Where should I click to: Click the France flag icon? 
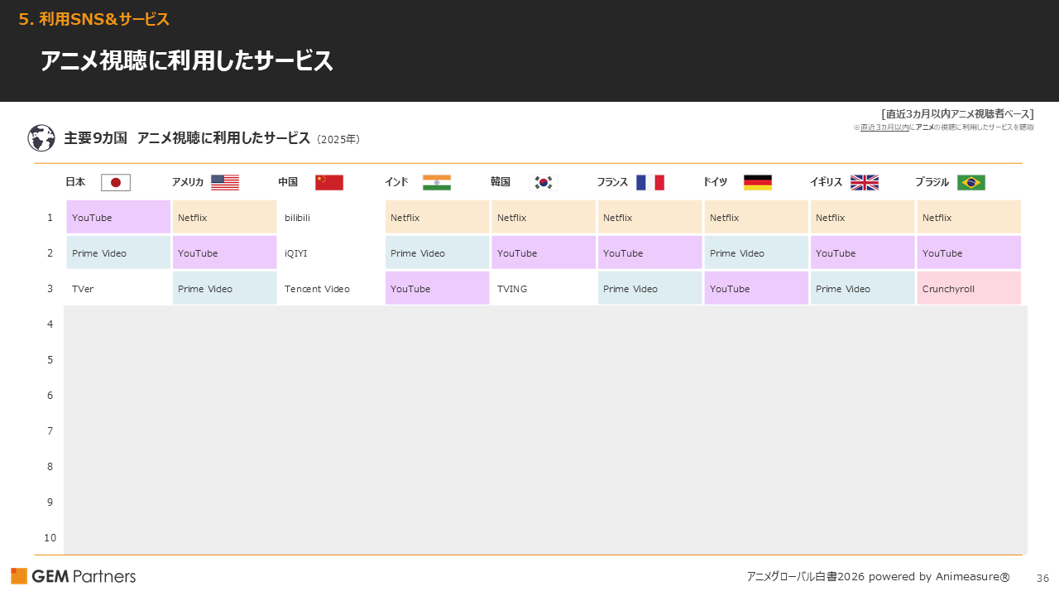(650, 182)
